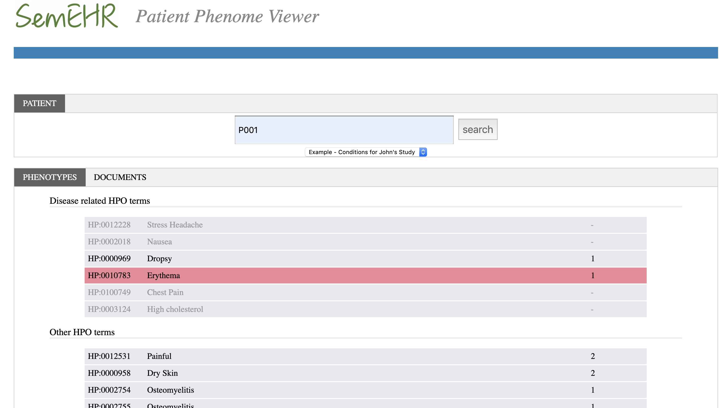
Task: Select Osteomyelitis HP:0002754 row
Action: 365,390
